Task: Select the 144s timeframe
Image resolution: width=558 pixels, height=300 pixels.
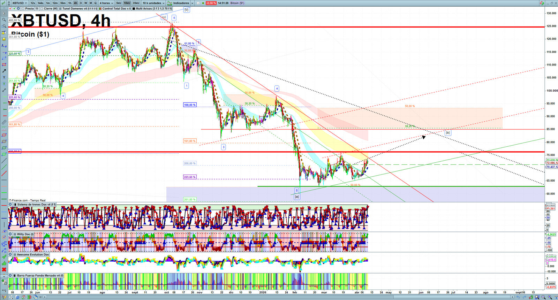Action: (40, 3)
